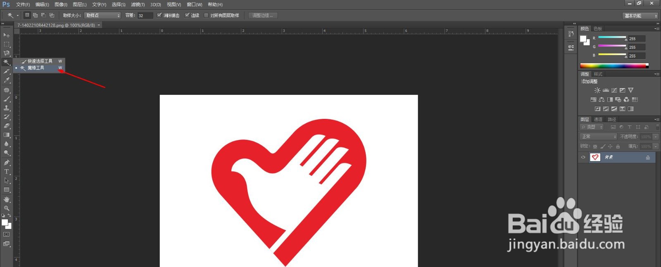The image size is (661, 267).
Task: Select the Clone Stamp tool
Action: [7, 108]
